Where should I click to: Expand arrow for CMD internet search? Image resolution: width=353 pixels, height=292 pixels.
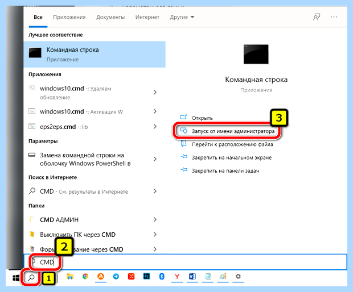point(155,191)
